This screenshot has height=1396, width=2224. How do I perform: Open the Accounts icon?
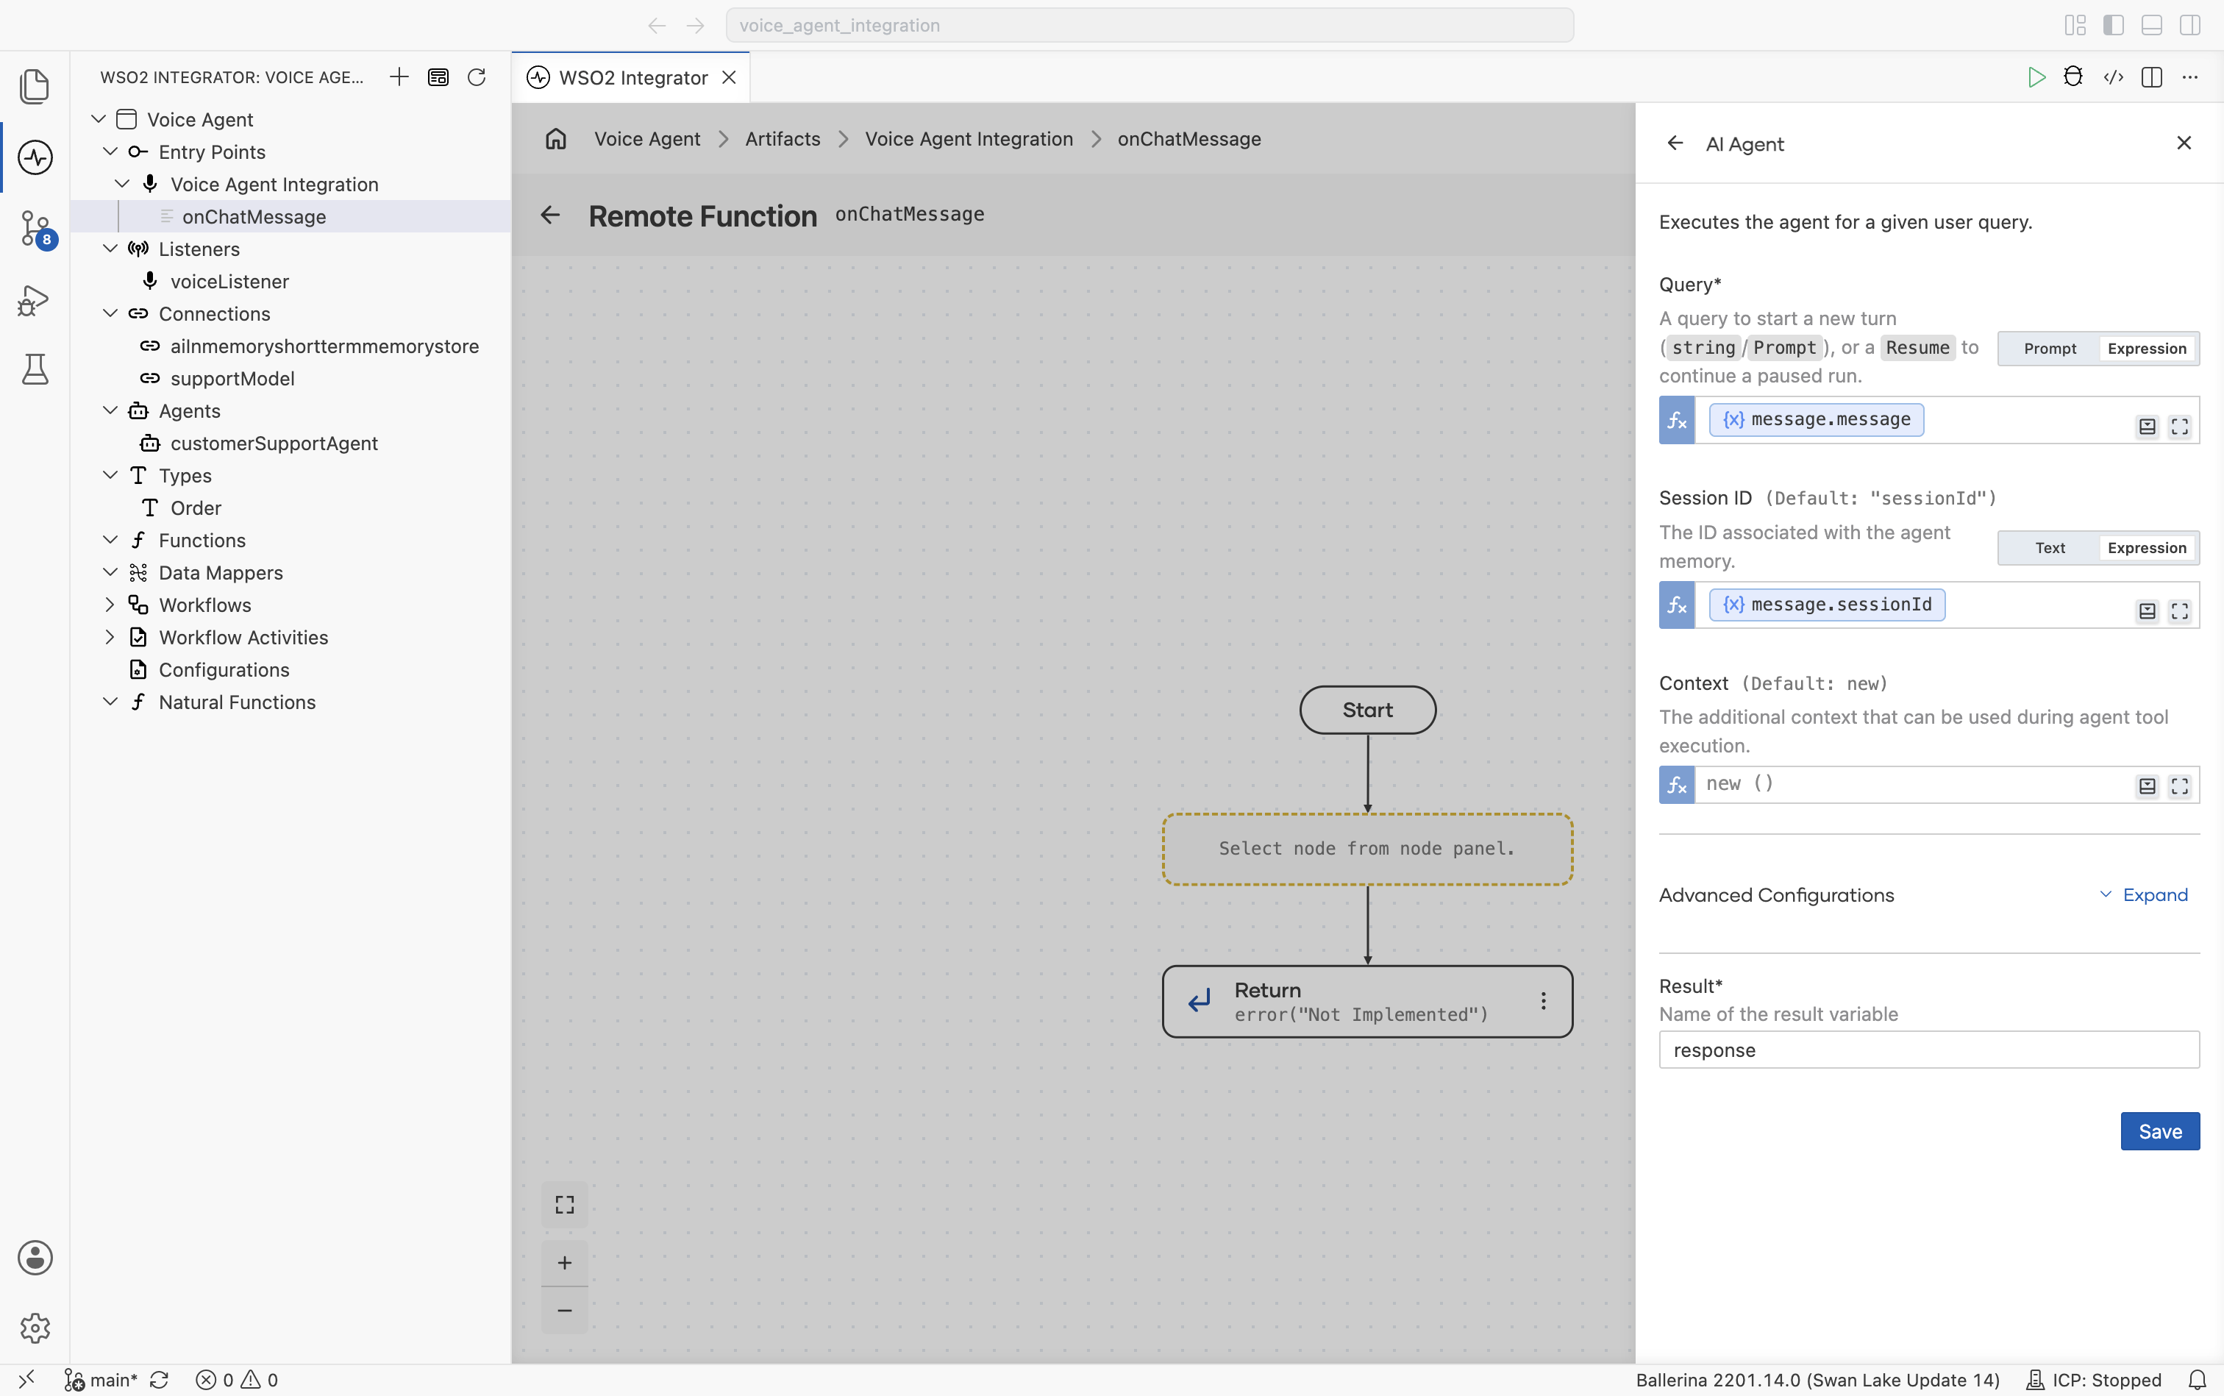[x=35, y=1258]
